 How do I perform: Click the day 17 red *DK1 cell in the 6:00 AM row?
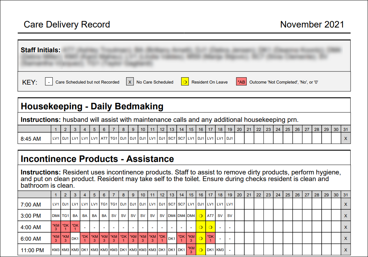210,239
